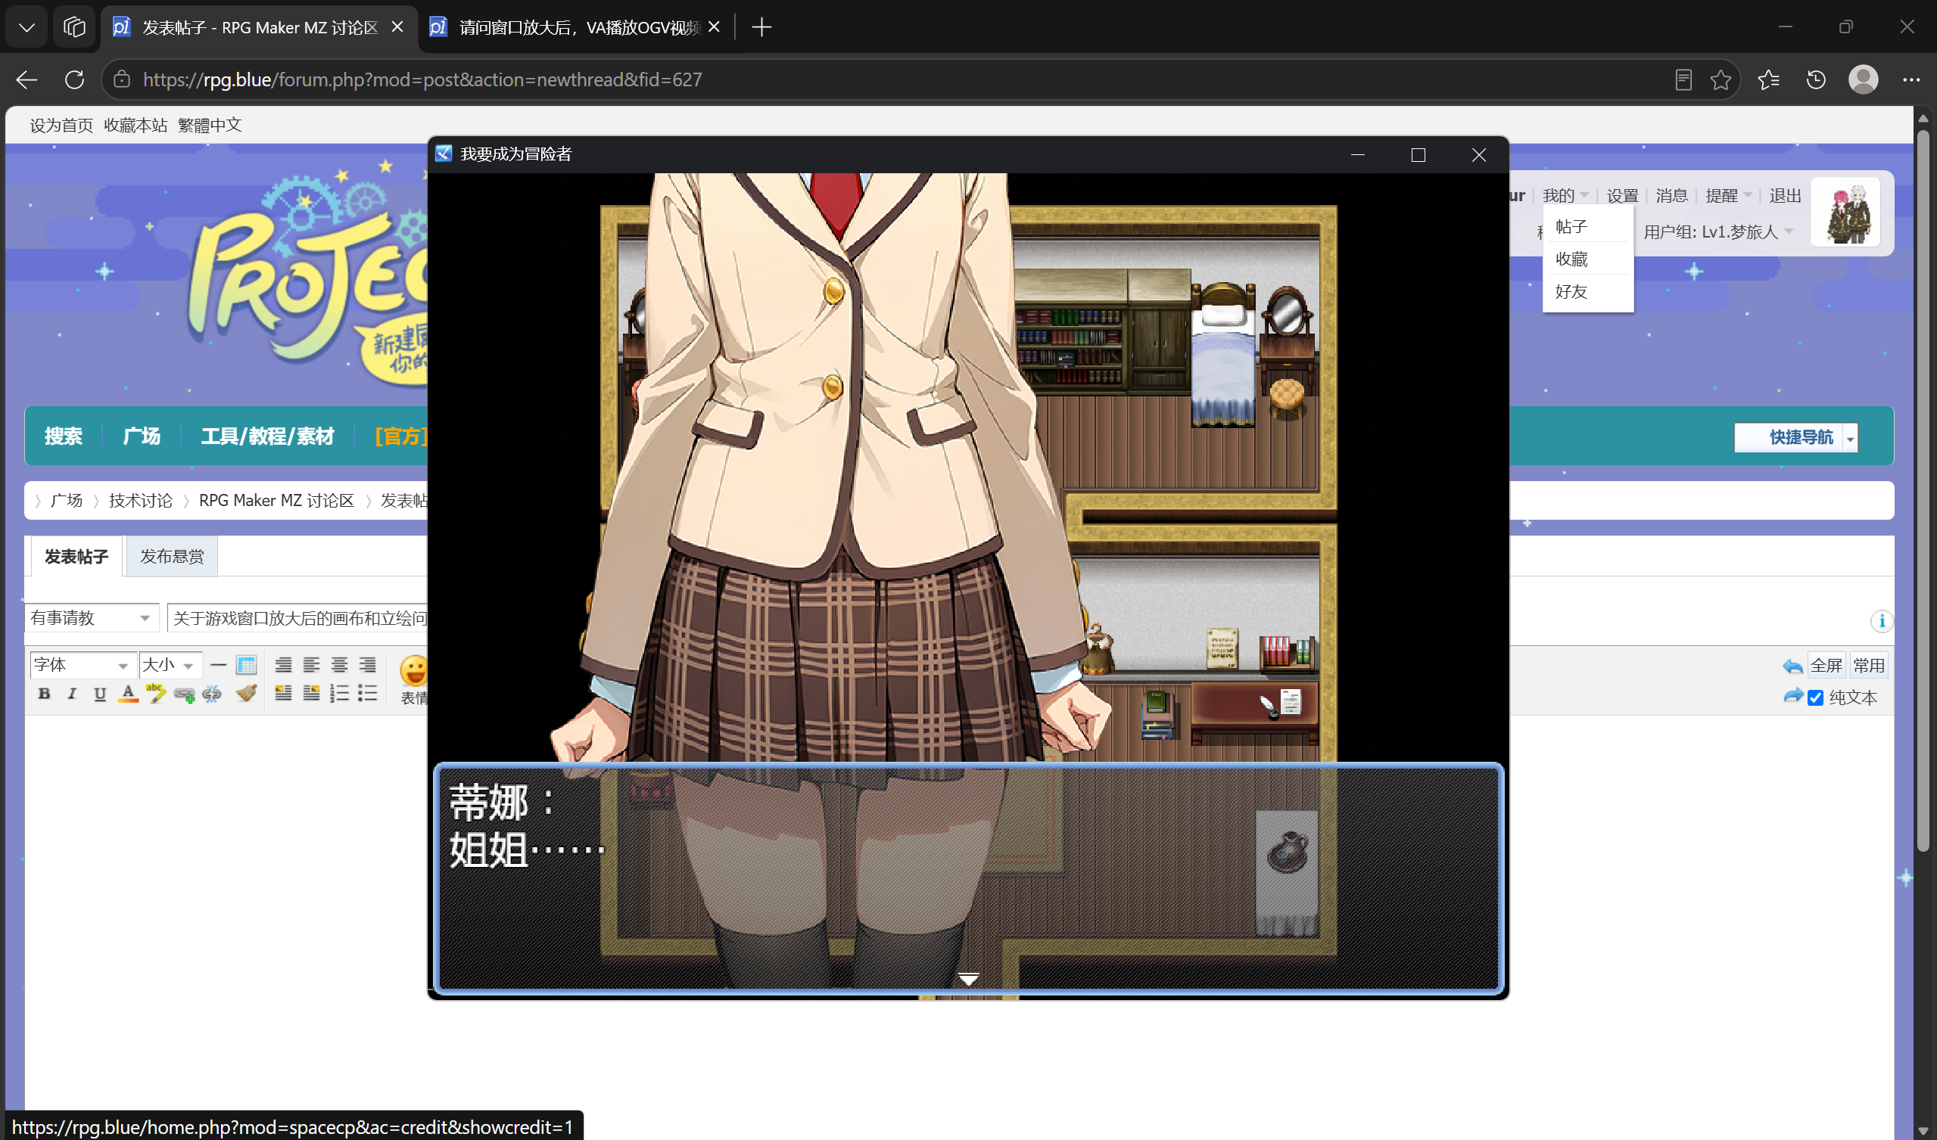The width and height of the screenshot is (1937, 1140).
Task: Toggle bold formatting in the post editor
Action: click(44, 694)
